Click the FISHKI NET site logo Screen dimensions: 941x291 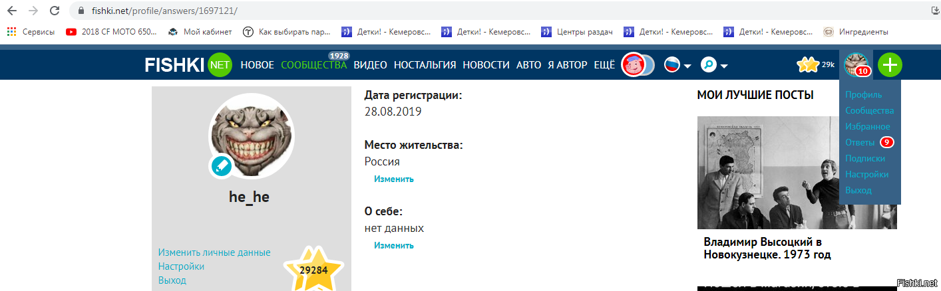click(x=188, y=64)
